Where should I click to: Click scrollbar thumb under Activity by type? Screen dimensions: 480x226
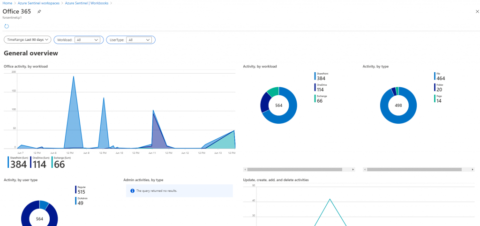(x=414, y=169)
